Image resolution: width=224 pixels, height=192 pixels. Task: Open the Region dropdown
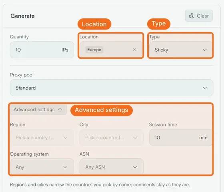(x=42, y=138)
